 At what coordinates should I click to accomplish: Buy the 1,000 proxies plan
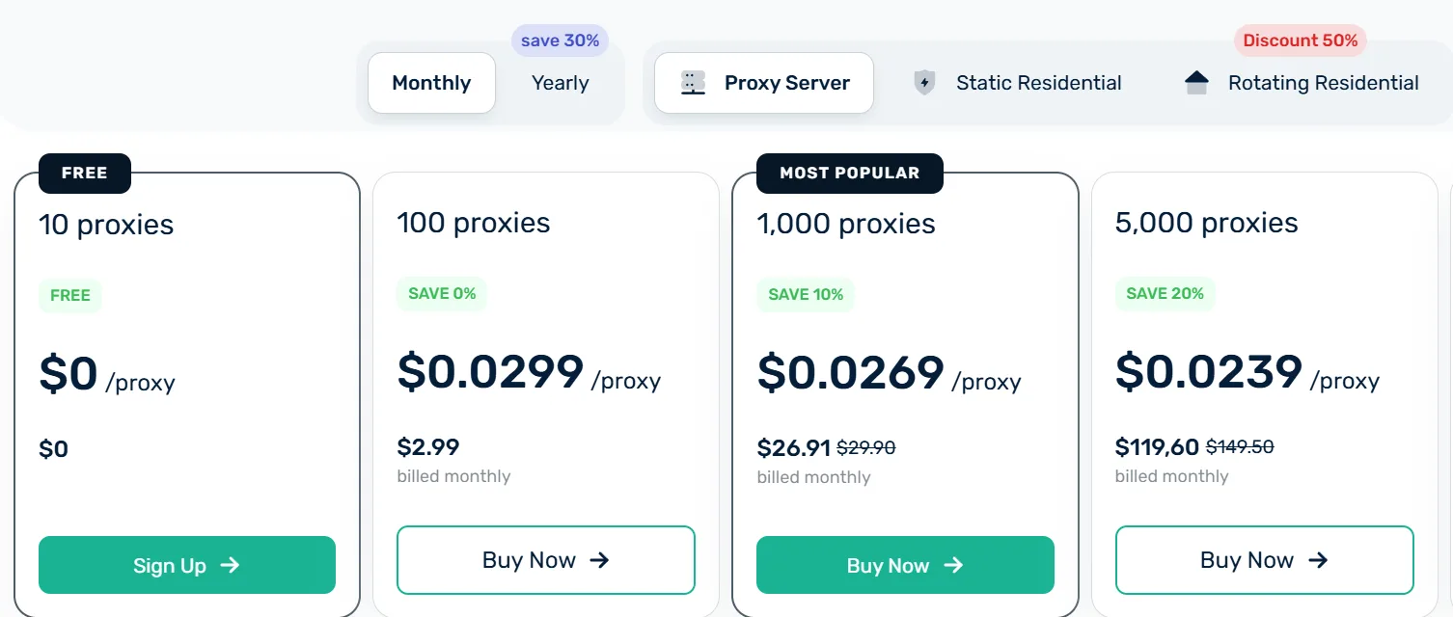[x=905, y=565]
